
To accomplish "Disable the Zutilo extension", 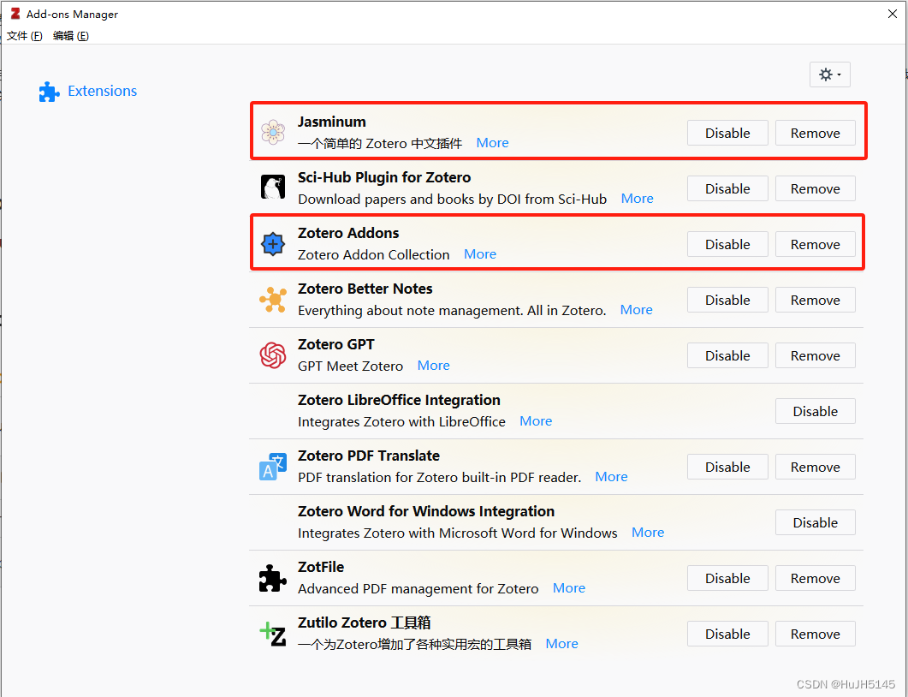I will pyautogui.click(x=727, y=634).
